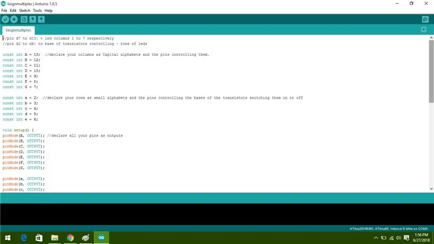Screen dimensions: 434x244
Task: Click the line 'const int e = 6;'
Action: point(20,119)
